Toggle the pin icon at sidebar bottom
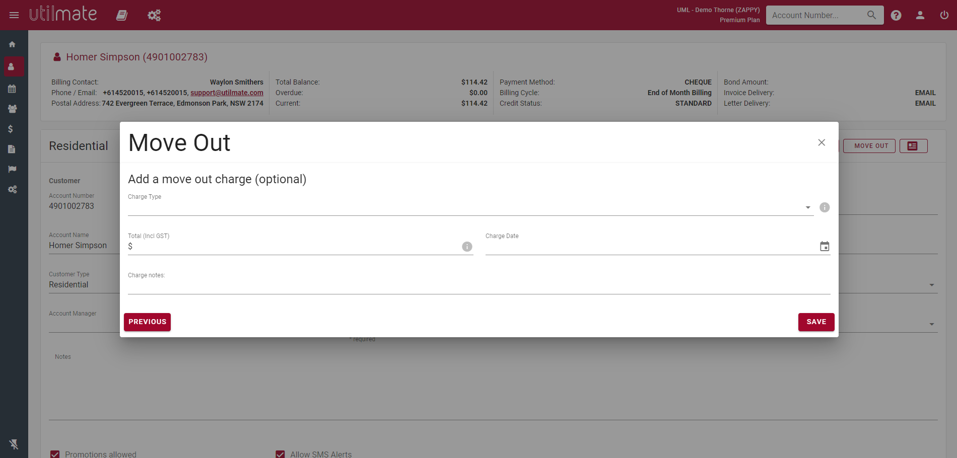The image size is (957, 458). point(14,444)
